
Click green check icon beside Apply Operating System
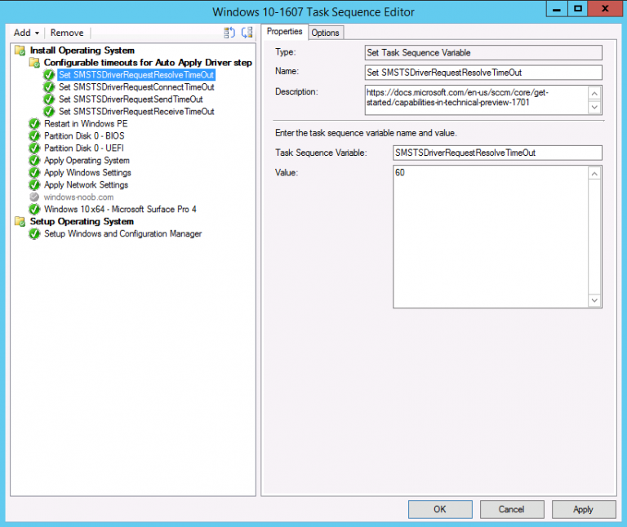coord(34,161)
